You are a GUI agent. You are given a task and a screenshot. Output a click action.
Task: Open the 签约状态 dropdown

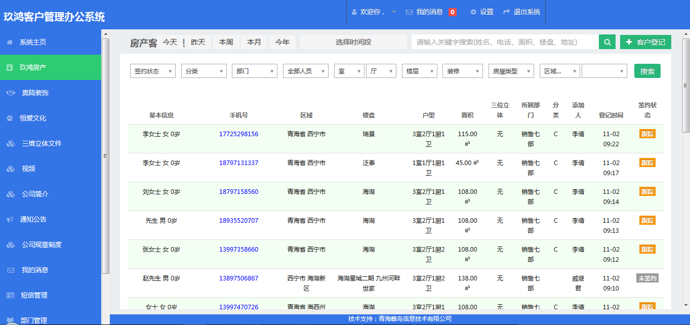[153, 71]
